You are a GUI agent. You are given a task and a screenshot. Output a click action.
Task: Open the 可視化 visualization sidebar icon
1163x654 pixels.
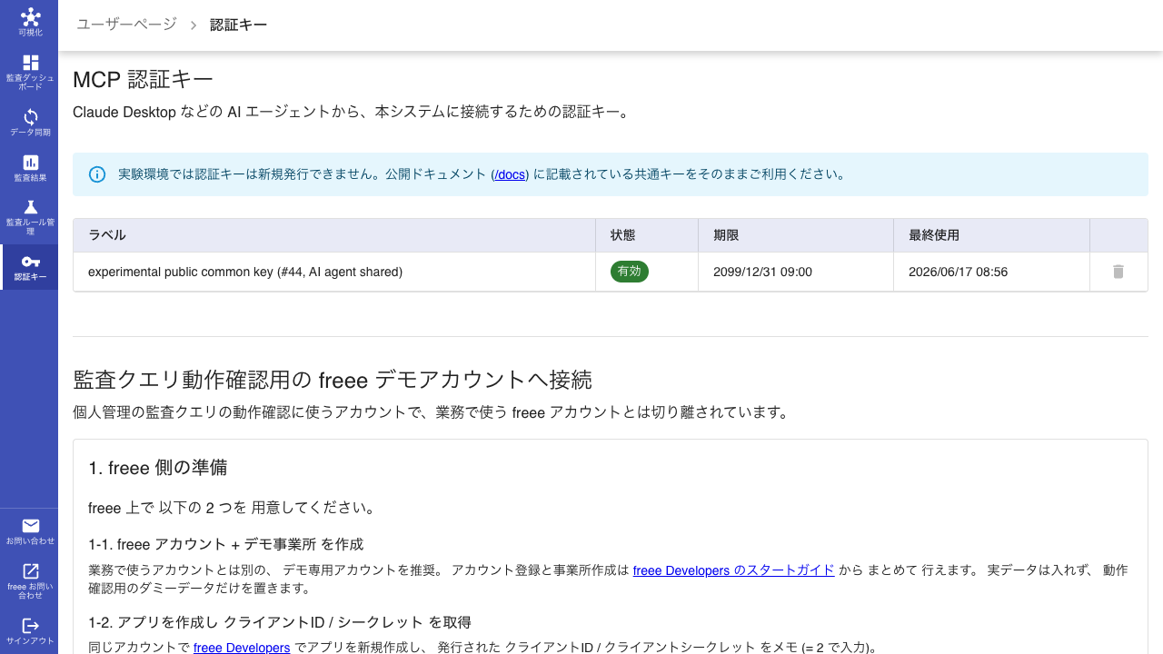coord(30,17)
